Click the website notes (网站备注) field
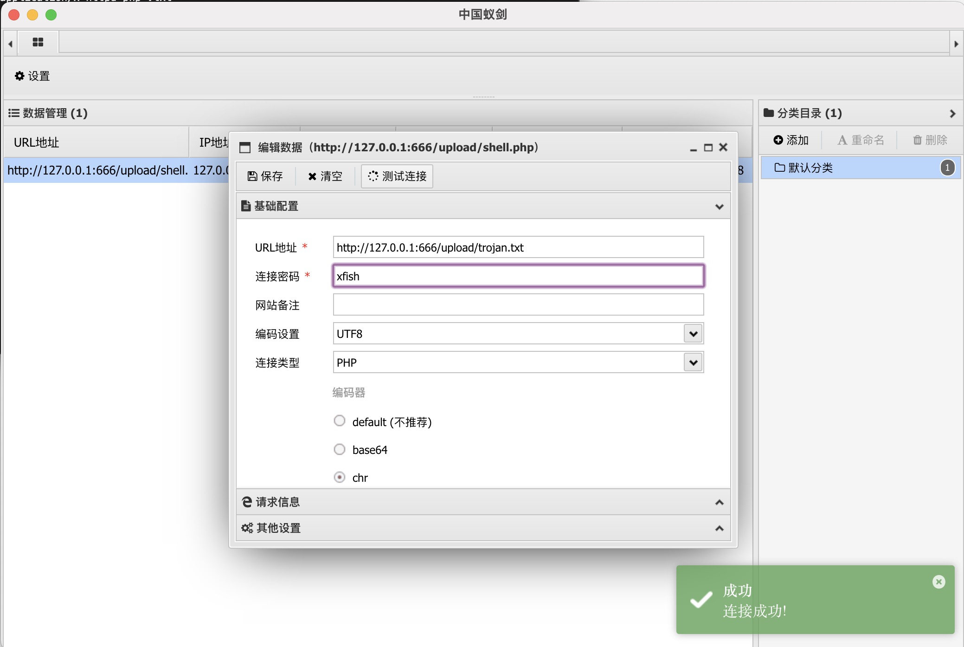Screen dimensions: 964x647 [x=518, y=305]
